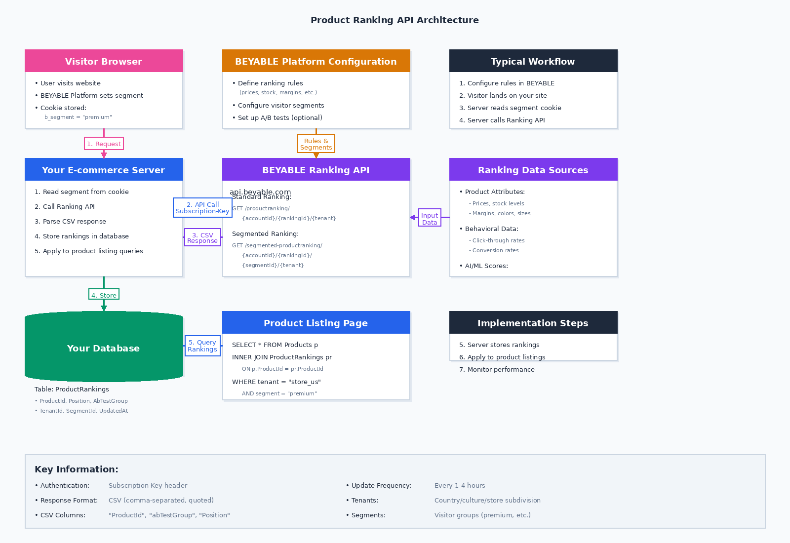Click the green Your Database cylinder
Screen dimensions: 790x543
pos(104,348)
